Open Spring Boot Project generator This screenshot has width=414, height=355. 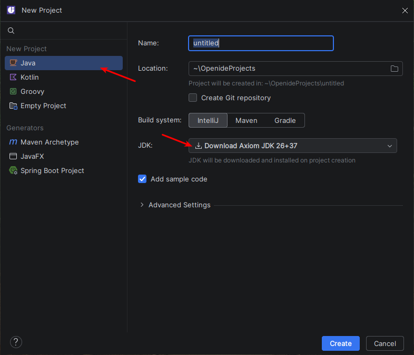(64, 171)
